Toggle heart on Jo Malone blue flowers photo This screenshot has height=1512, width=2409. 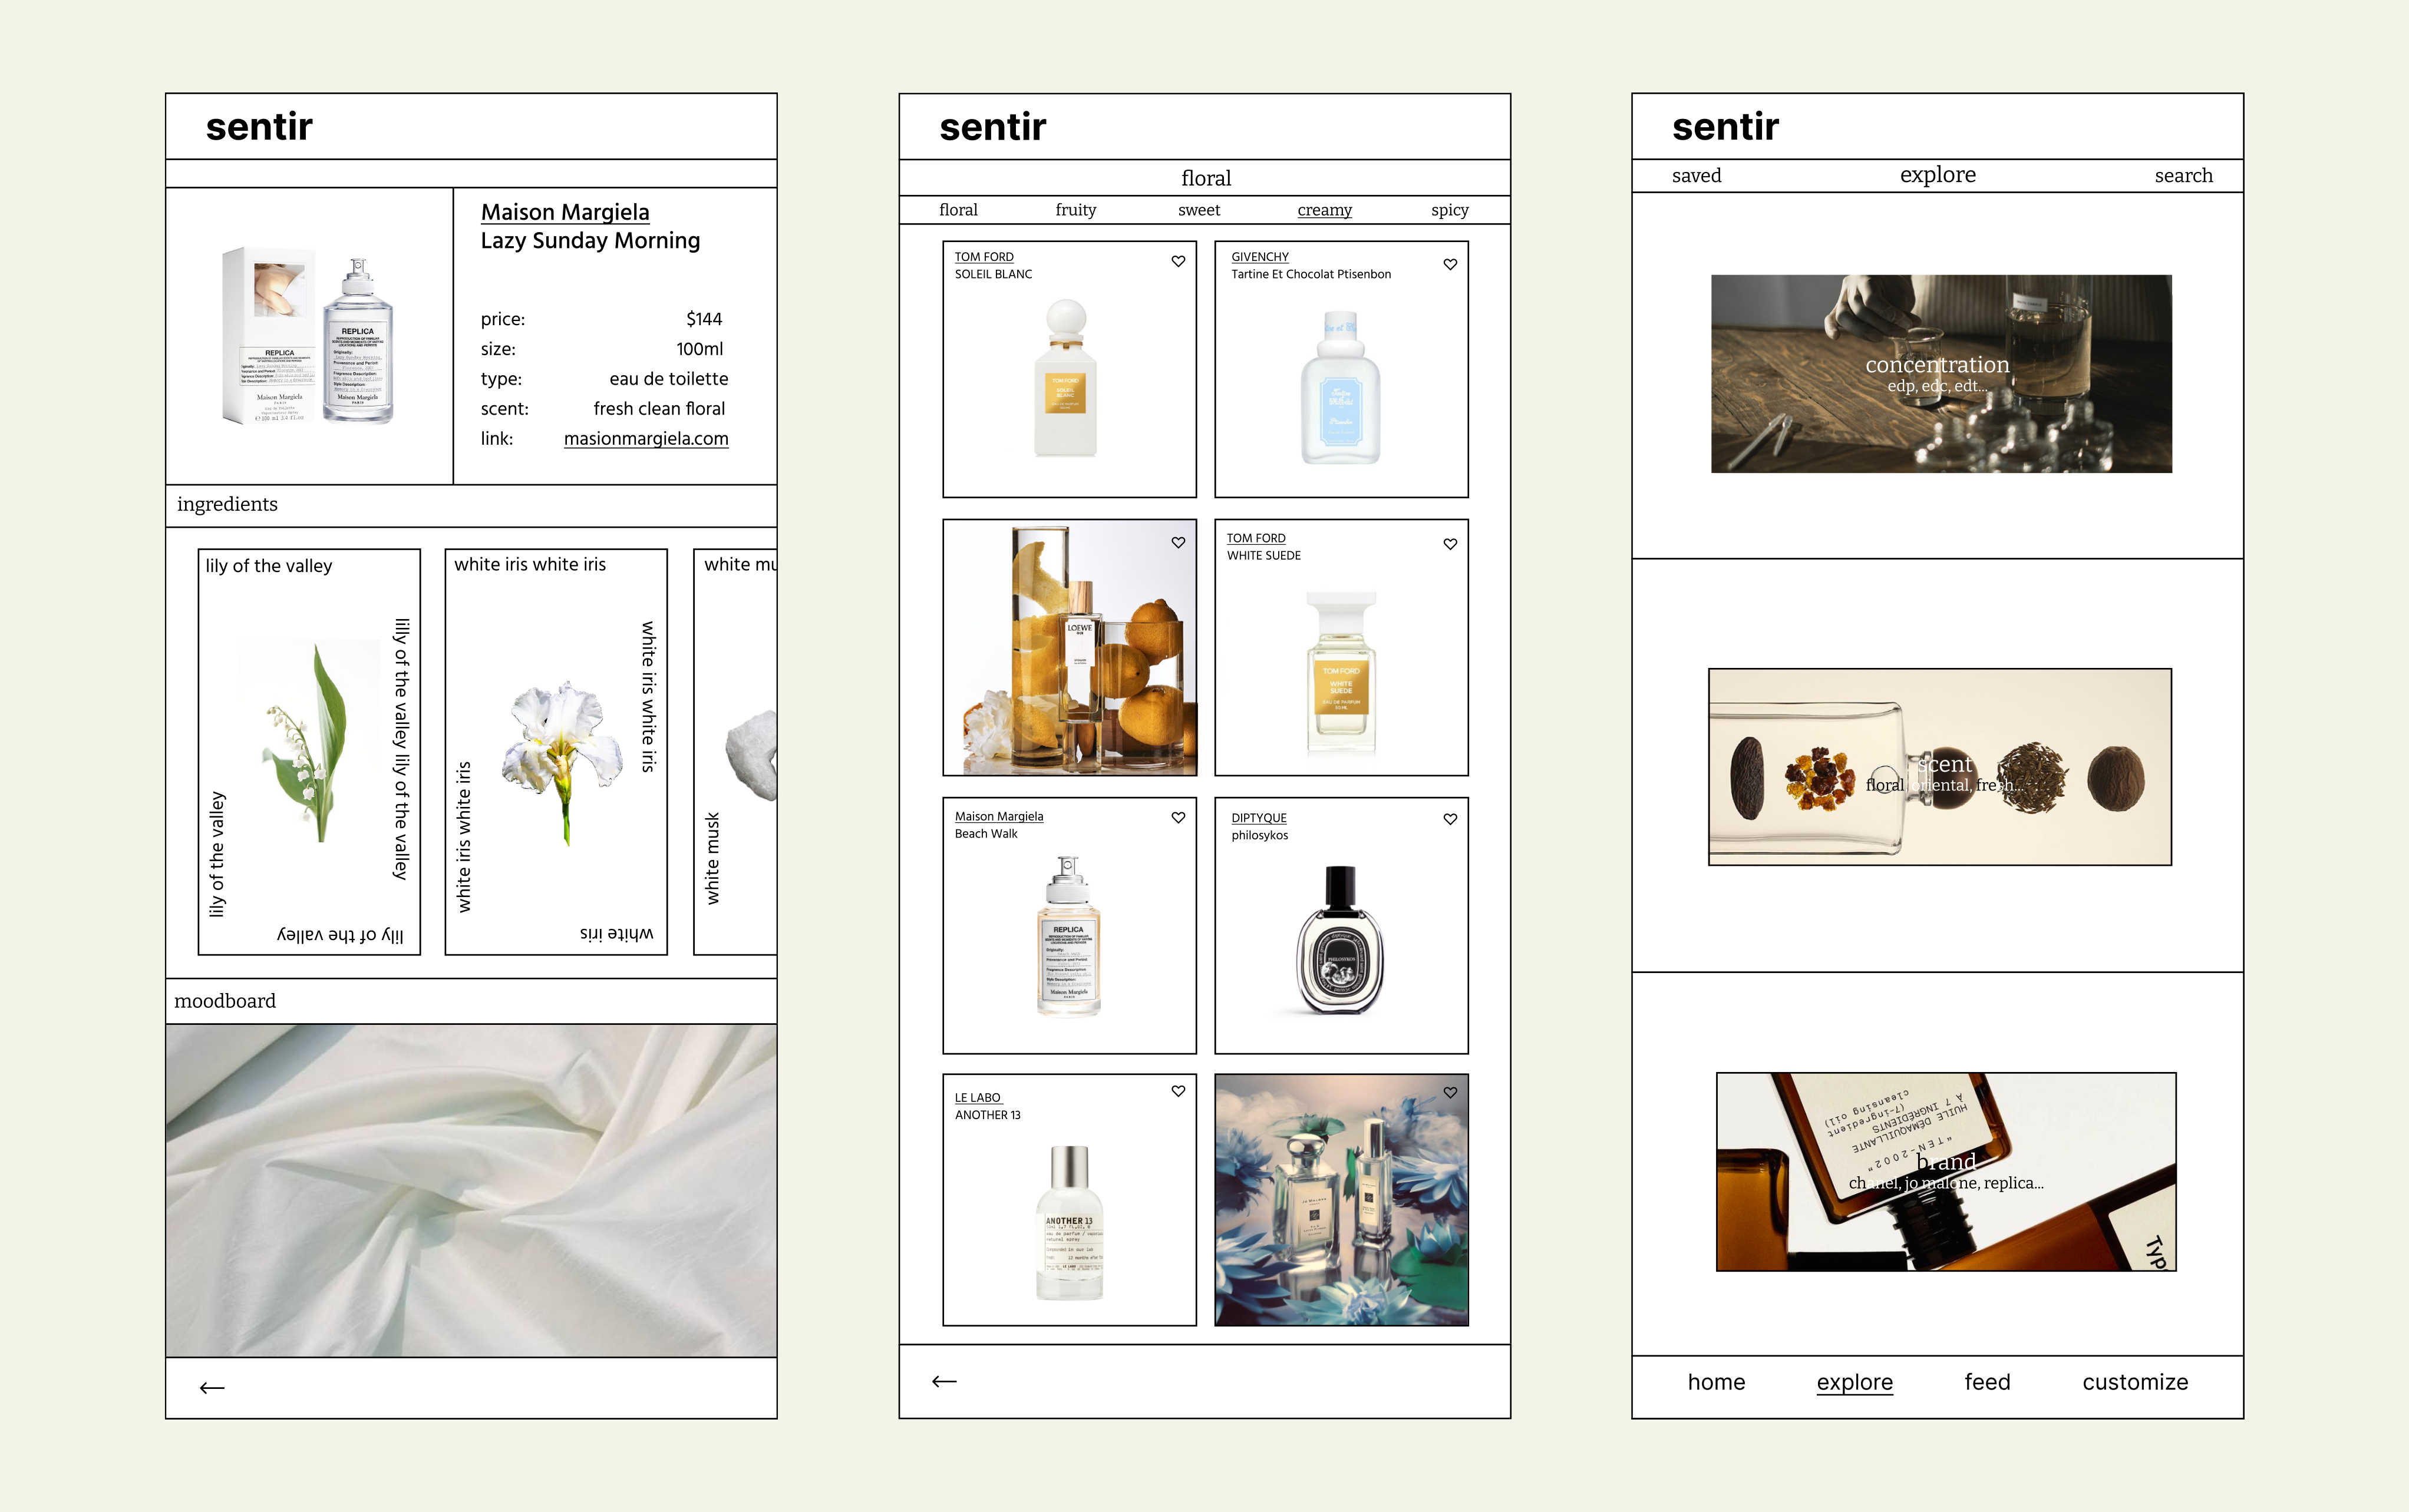1450,1093
